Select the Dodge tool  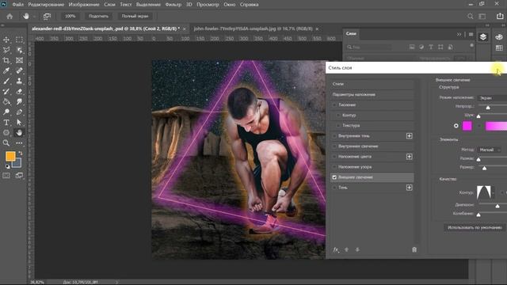6,112
